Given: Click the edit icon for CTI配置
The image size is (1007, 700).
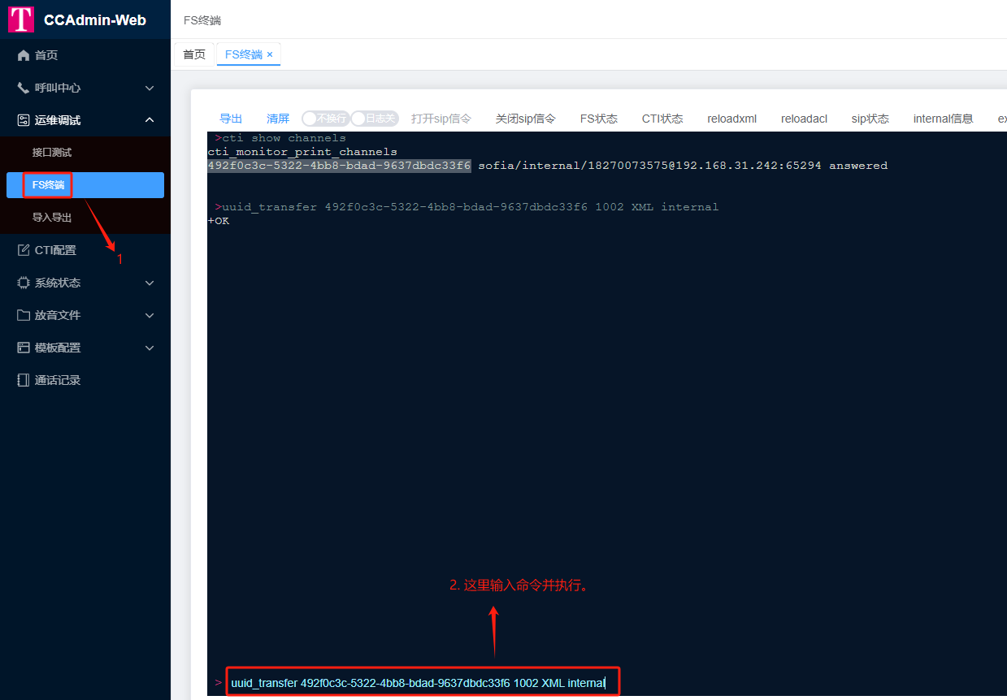Looking at the screenshot, I should (24, 250).
